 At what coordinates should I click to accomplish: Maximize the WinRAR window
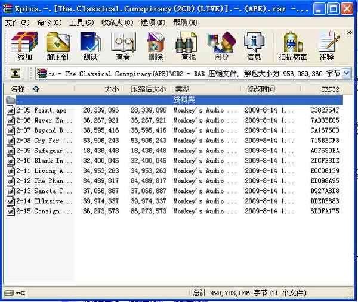(x=333, y=9)
